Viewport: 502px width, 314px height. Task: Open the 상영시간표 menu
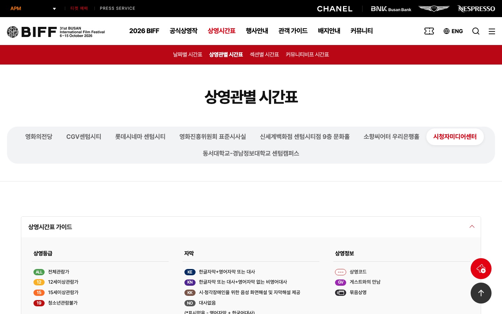tap(222, 31)
